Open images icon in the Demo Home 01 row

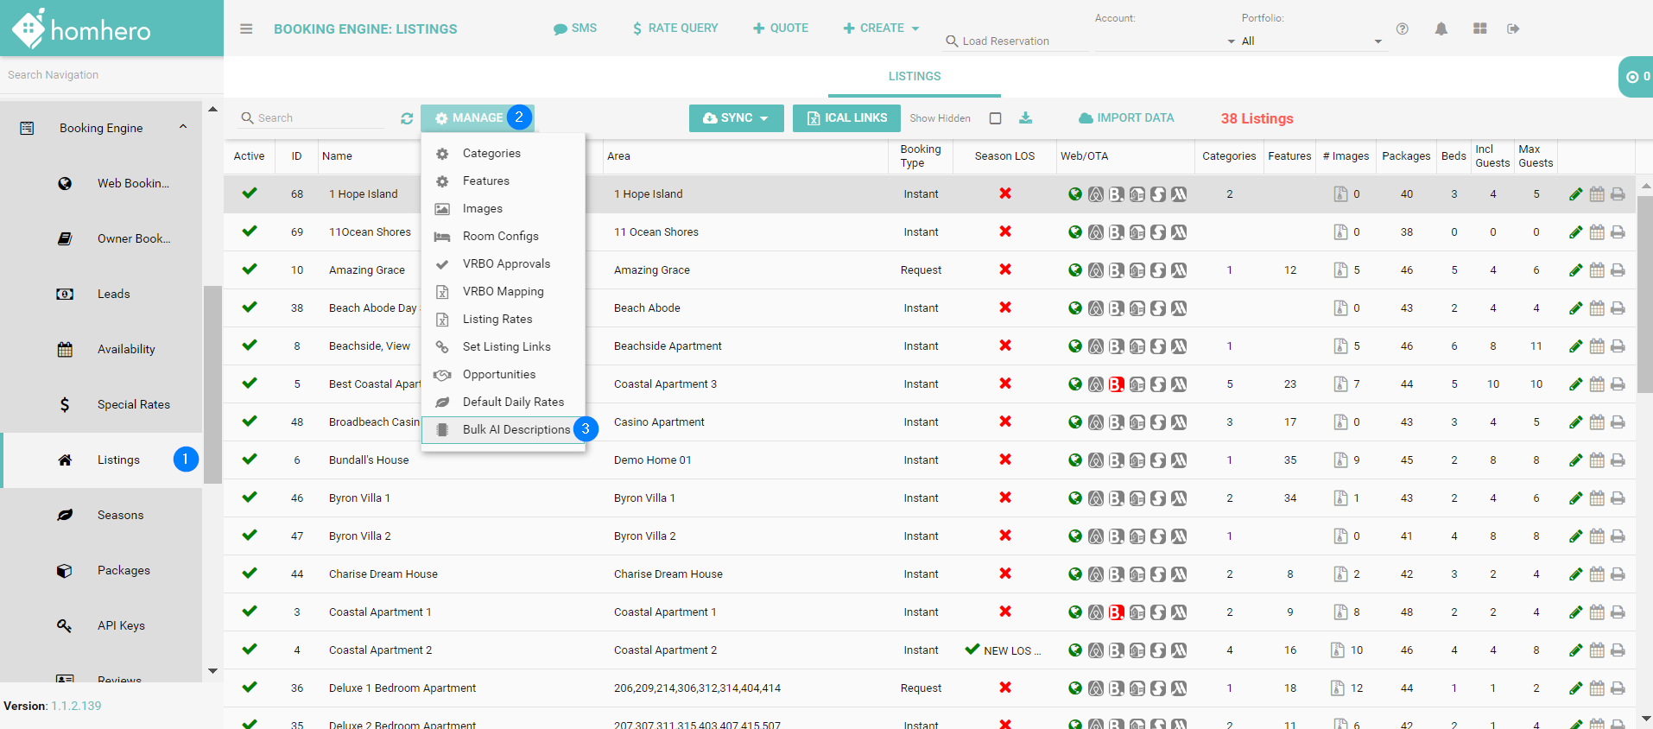click(x=1340, y=460)
